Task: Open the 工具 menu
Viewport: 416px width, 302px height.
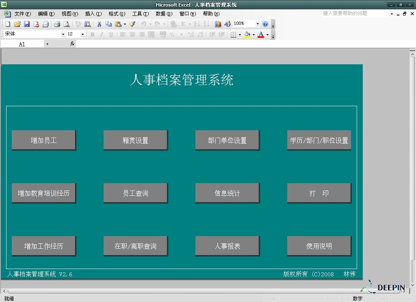Action: (x=140, y=14)
